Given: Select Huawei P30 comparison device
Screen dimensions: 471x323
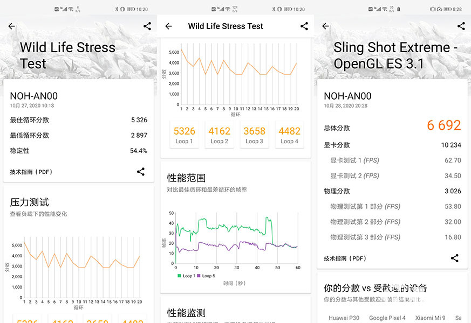Looking at the screenshot, I should [344, 318].
